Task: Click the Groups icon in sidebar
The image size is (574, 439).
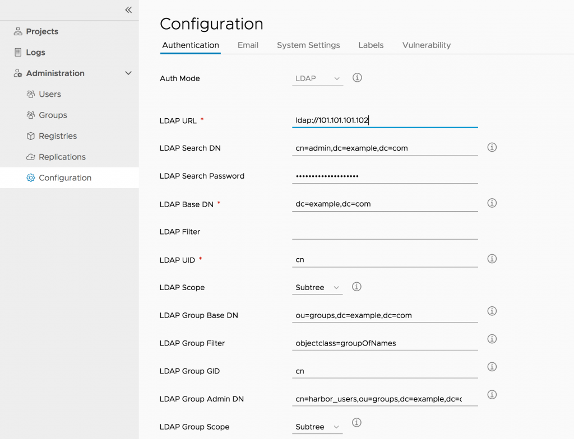Action: coord(31,115)
